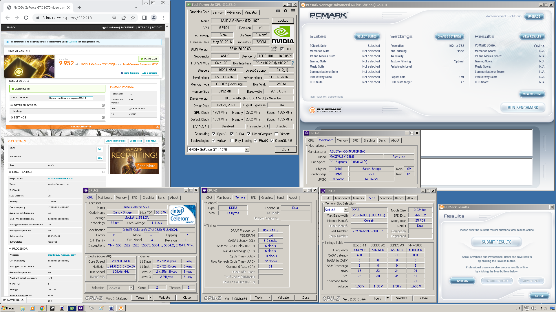The image size is (556, 312).
Task: Click the bus interface question mark in GPU-Z
Action: click(x=293, y=63)
